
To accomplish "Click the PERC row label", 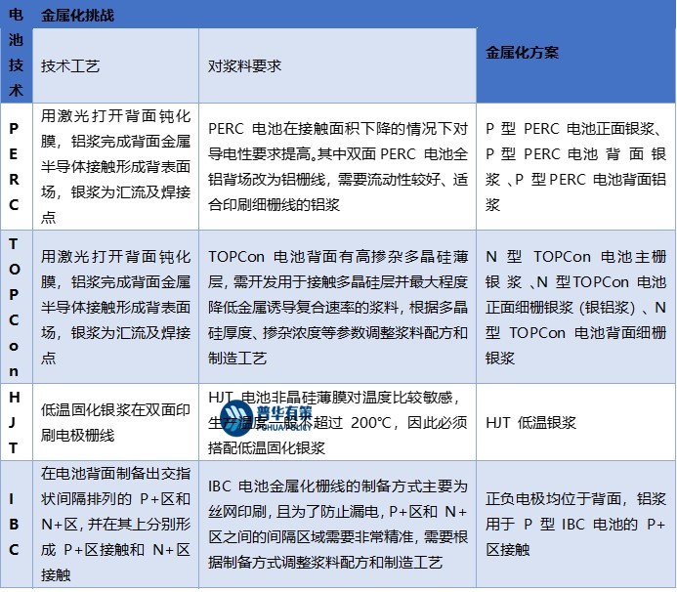I will point(15,165).
